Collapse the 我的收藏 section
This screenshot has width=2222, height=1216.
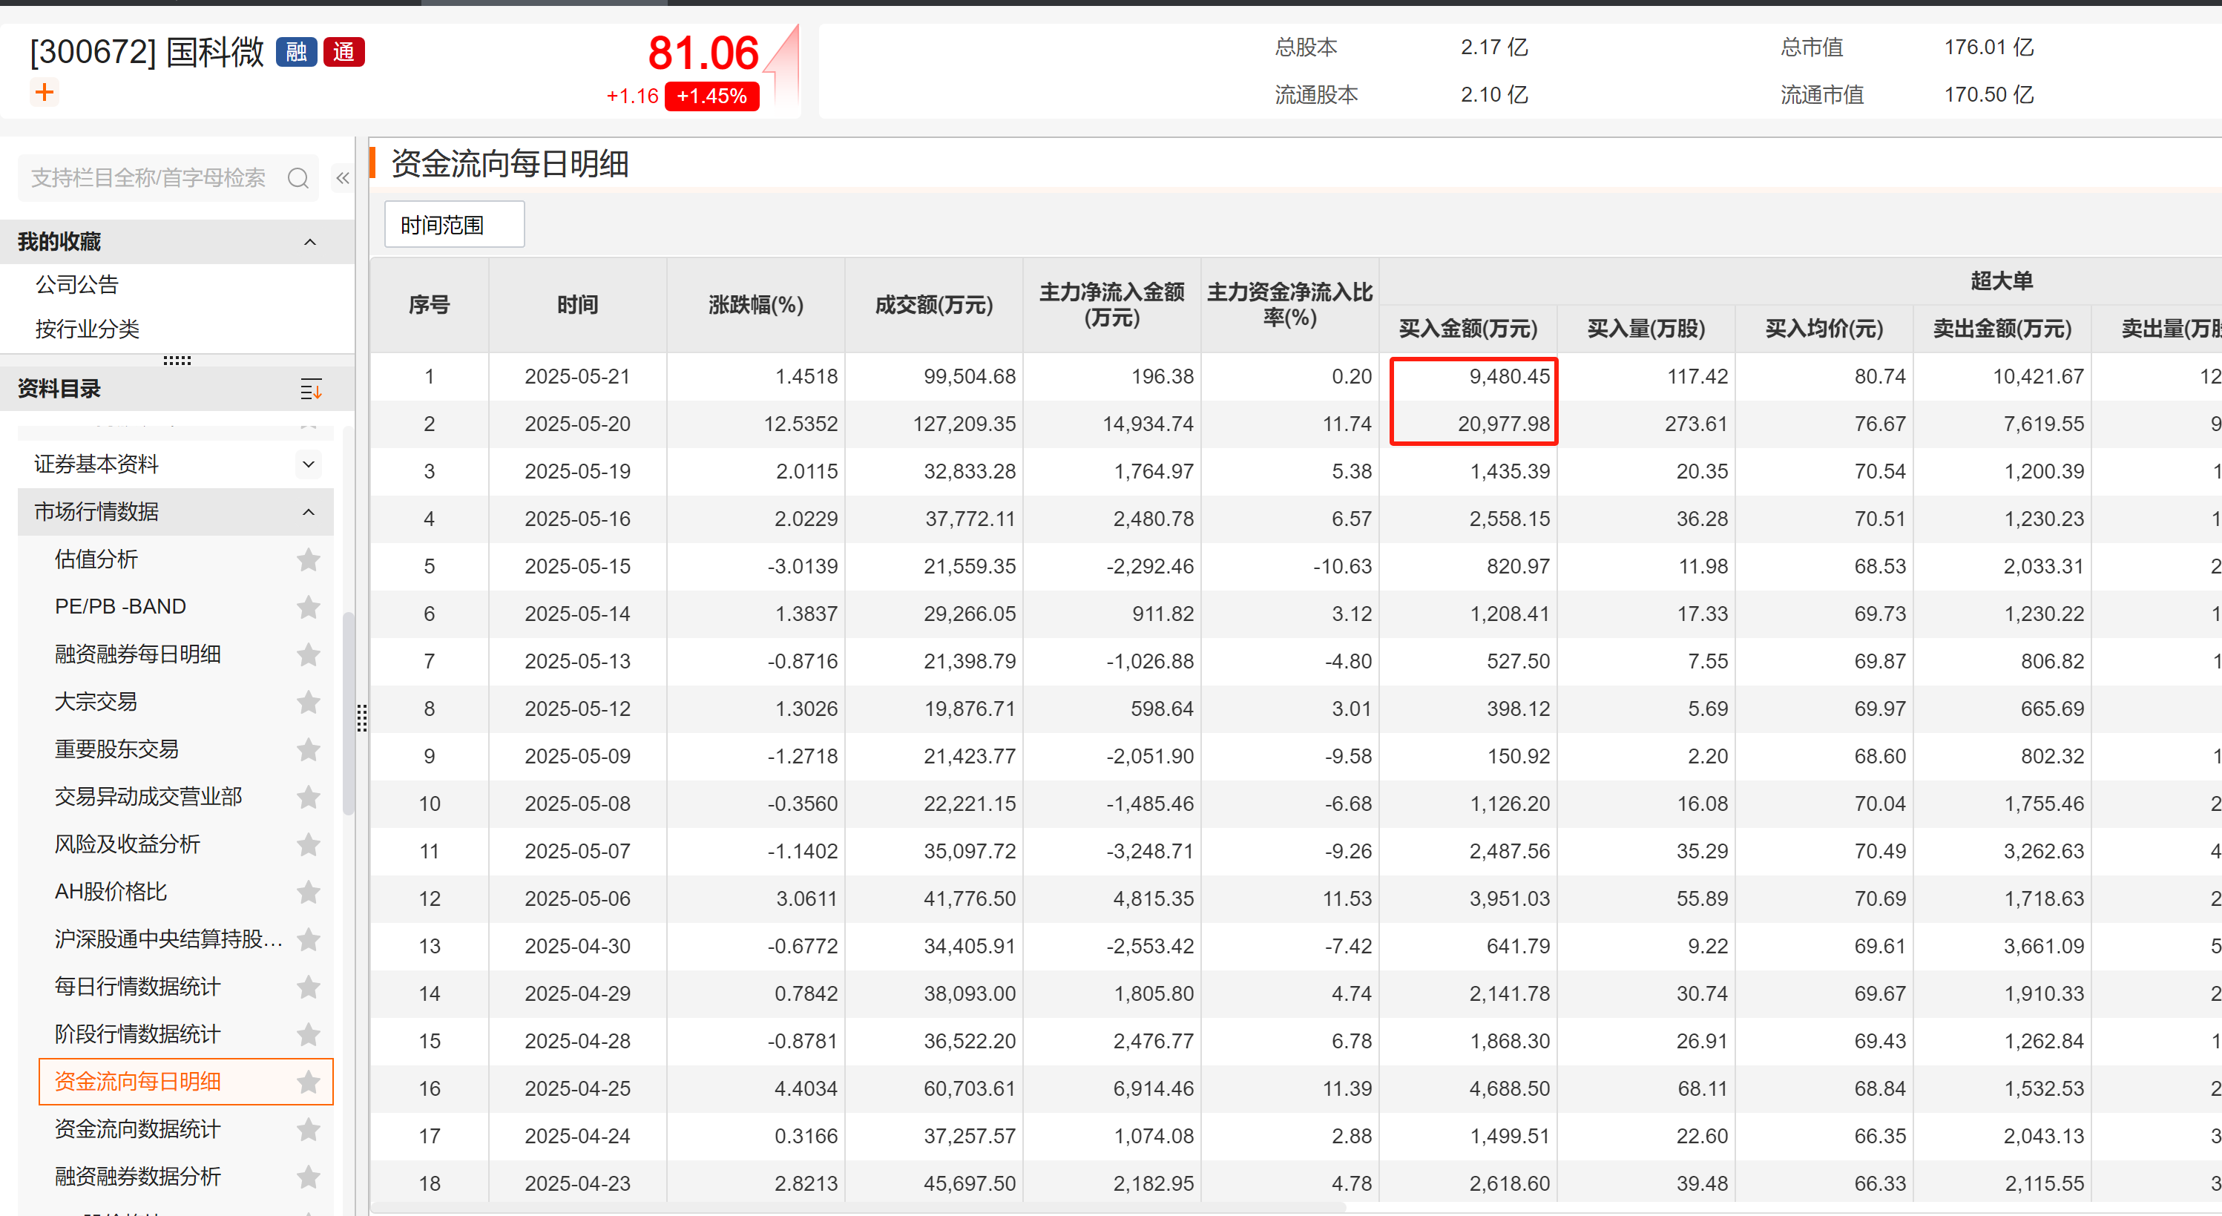point(309,243)
